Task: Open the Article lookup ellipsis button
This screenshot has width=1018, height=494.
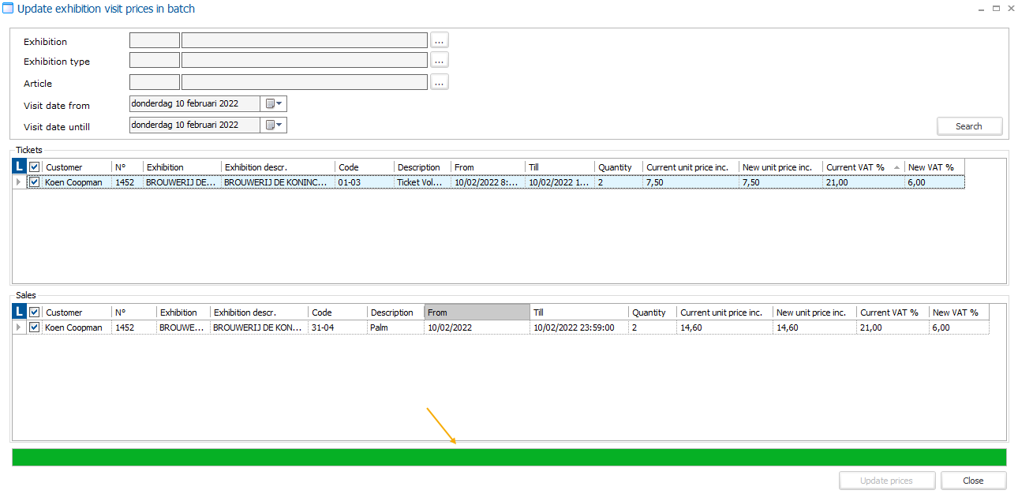Action: 440,82
